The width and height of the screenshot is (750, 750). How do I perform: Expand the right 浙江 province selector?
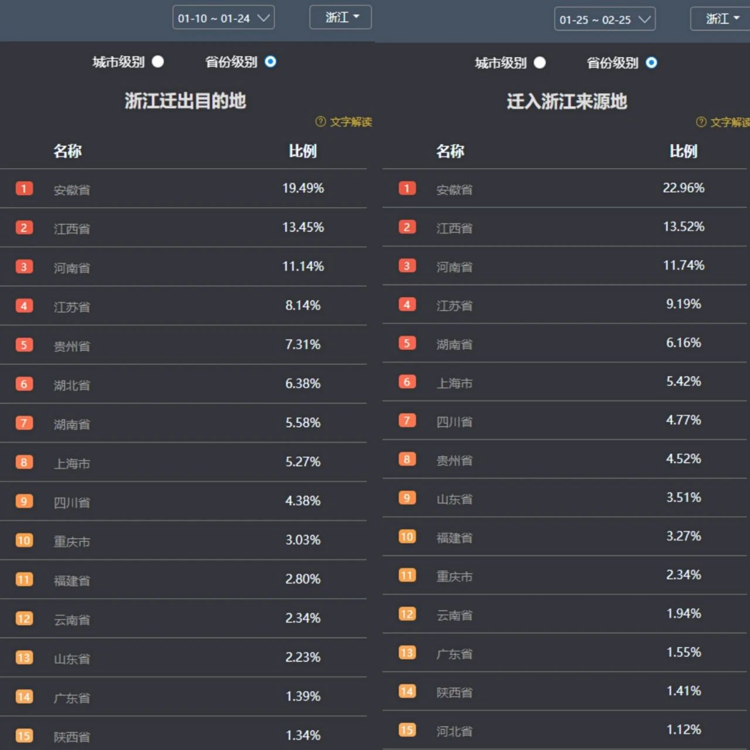pyautogui.click(x=721, y=18)
